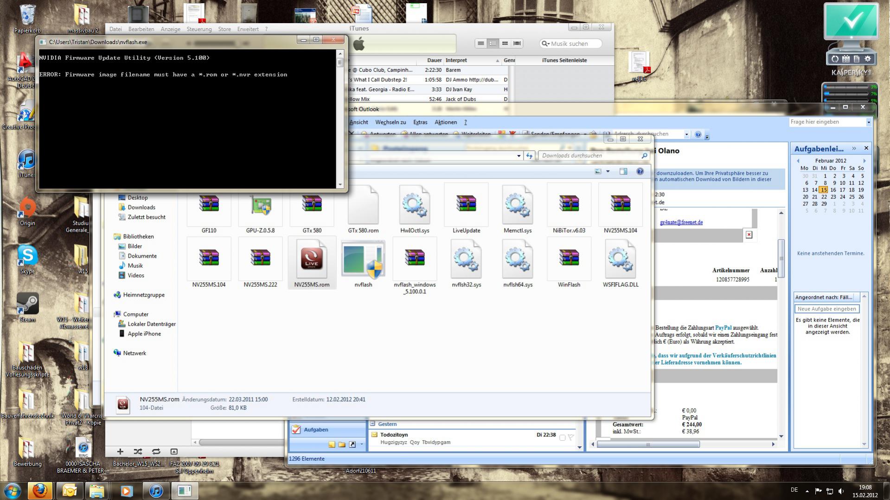Screen dimensions: 890x500
Task: Toggle repeat in iTunes
Action: point(156,451)
